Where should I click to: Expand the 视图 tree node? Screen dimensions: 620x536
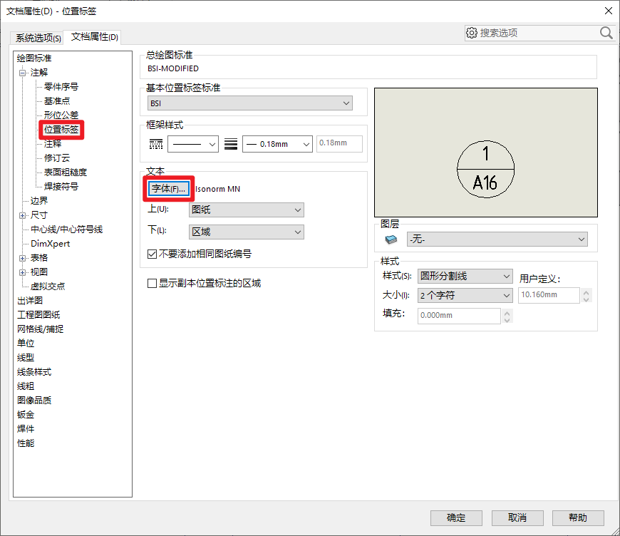coord(23,272)
